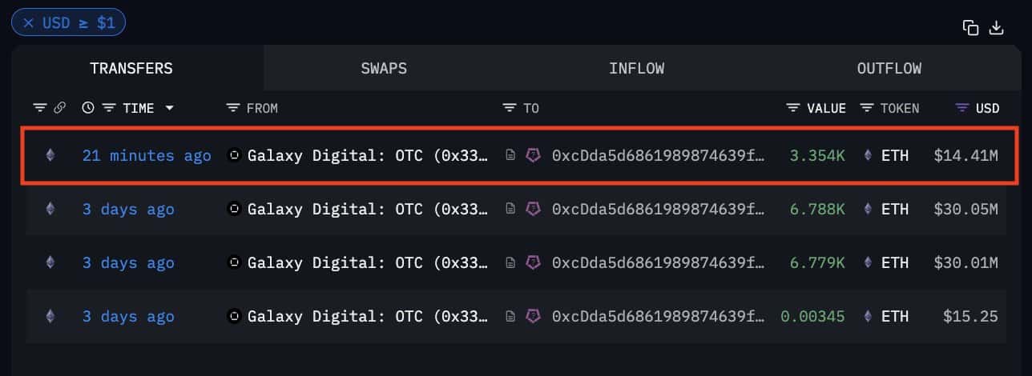
Task: Click Ethereum chain icon in first row
Action: 50,155
